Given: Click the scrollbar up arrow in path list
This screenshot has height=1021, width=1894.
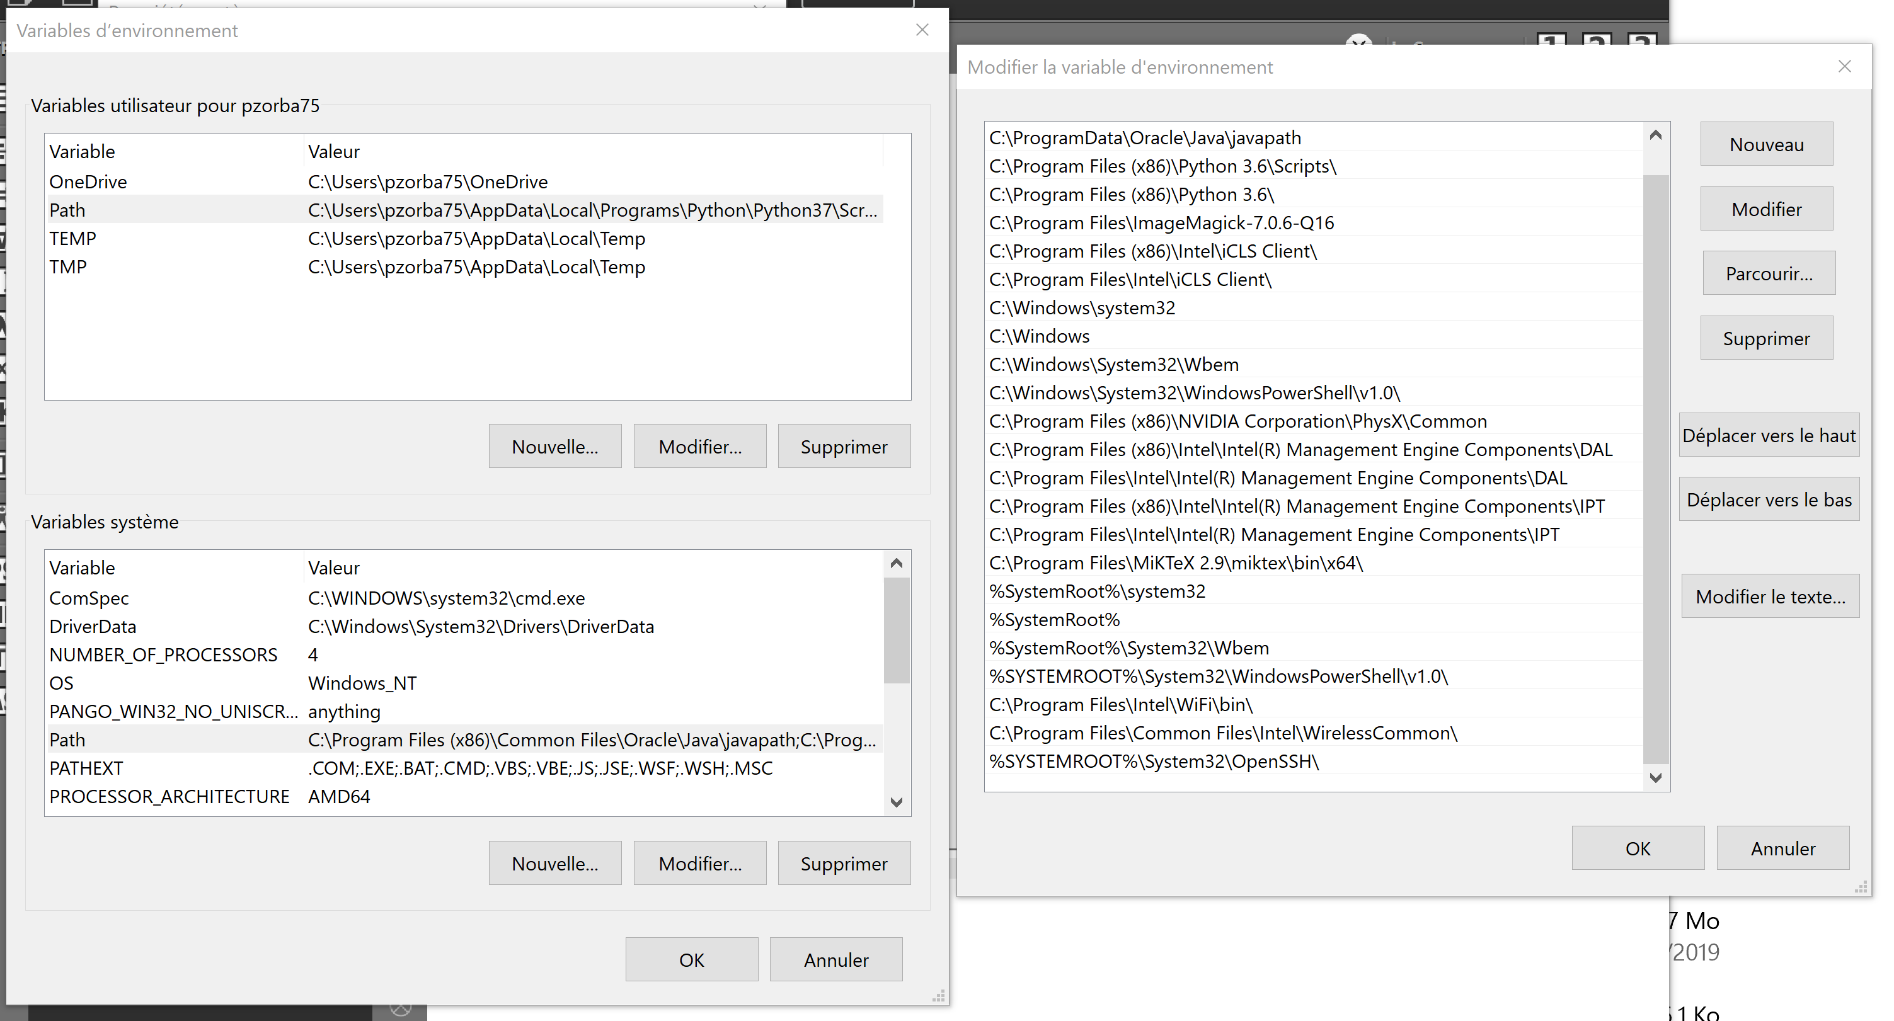Looking at the screenshot, I should [1656, 135].
